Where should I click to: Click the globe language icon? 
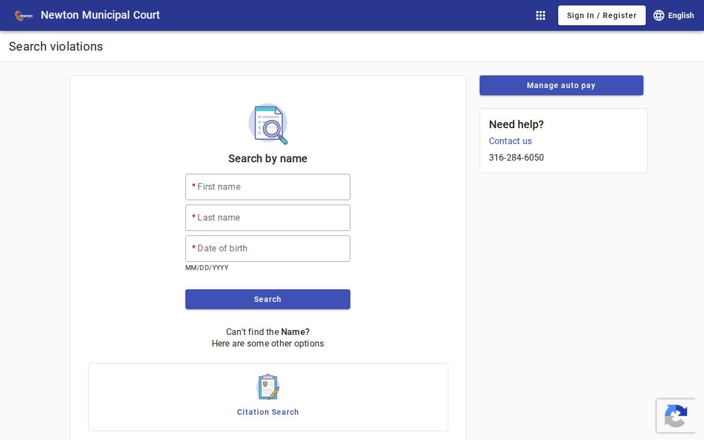point(659,15)
